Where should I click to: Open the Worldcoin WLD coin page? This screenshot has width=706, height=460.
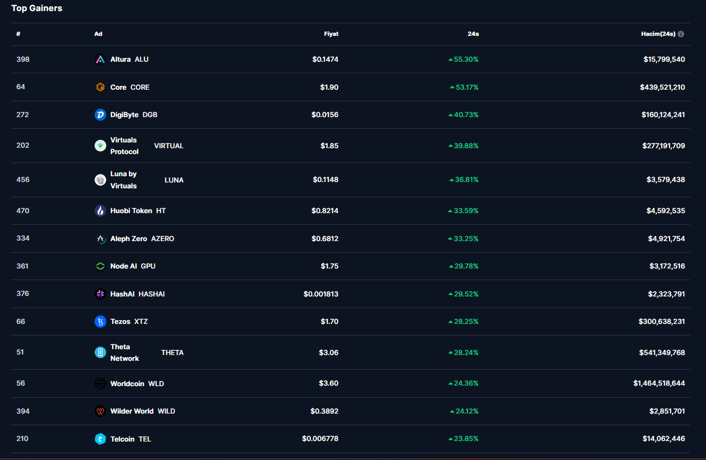pos(137,384)
